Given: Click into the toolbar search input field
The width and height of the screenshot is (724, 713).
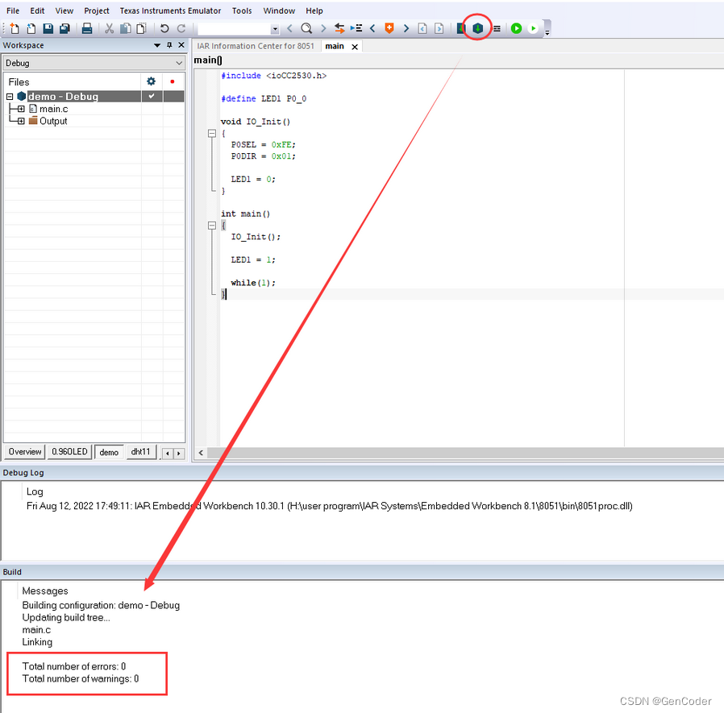Looking at the screenshot, I should [x=234, y=29].
